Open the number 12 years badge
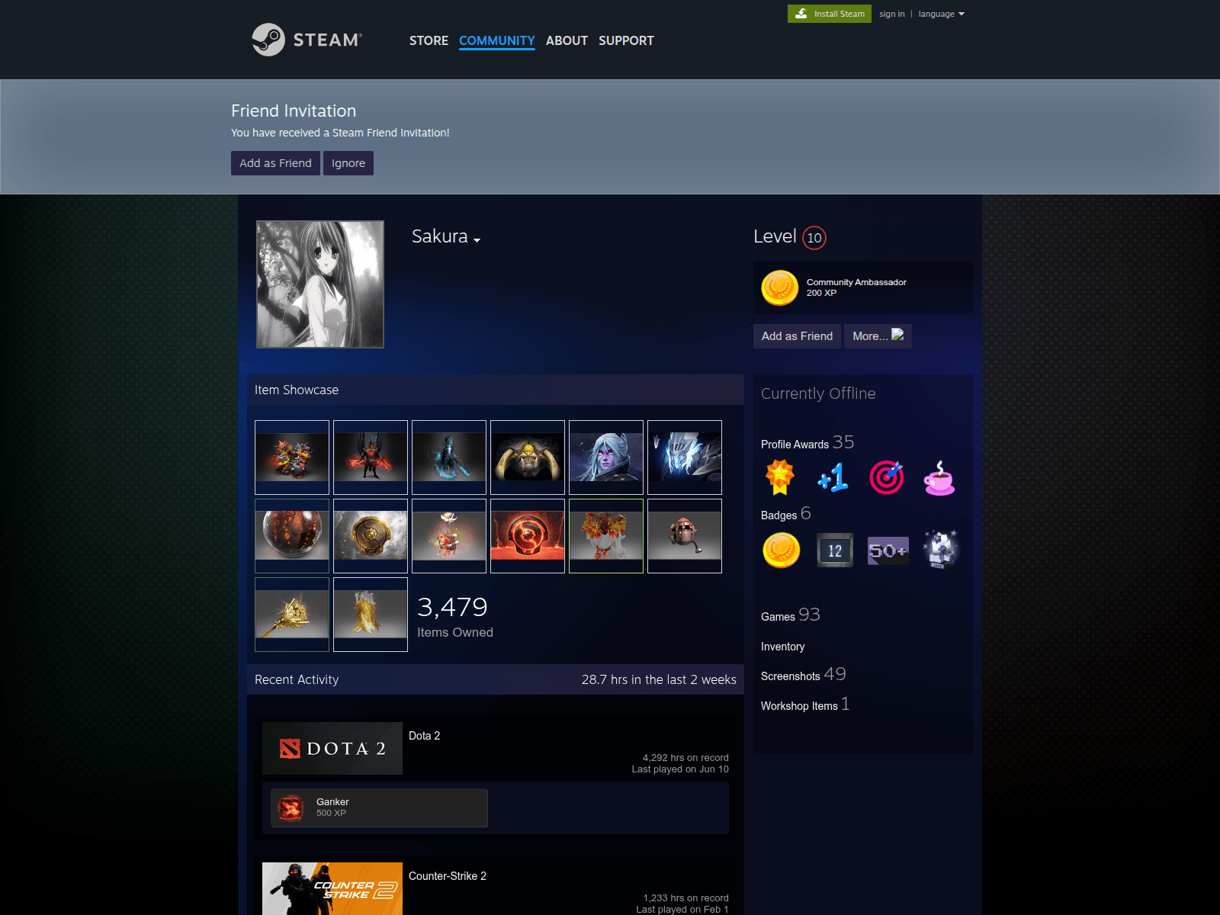 click(835, 550)
